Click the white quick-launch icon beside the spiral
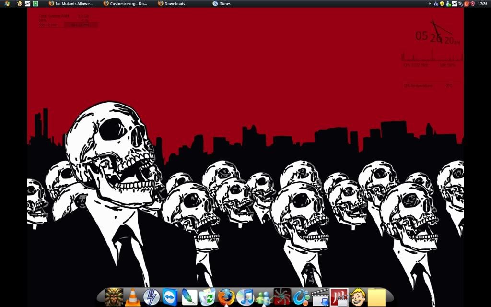Viewport: 491px width, 307px height. [x=27, y=4]
